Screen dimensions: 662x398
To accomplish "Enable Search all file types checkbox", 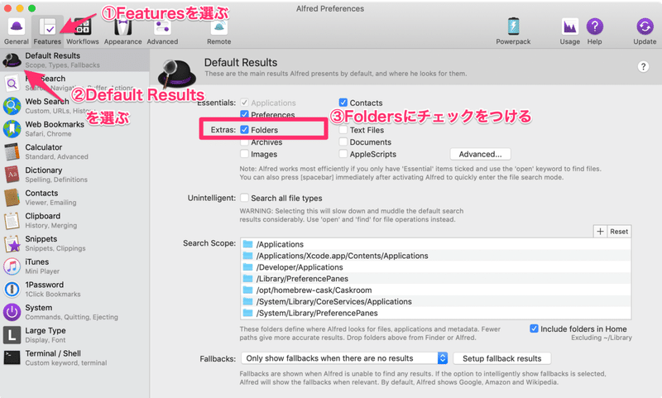I will pos(244,198).
